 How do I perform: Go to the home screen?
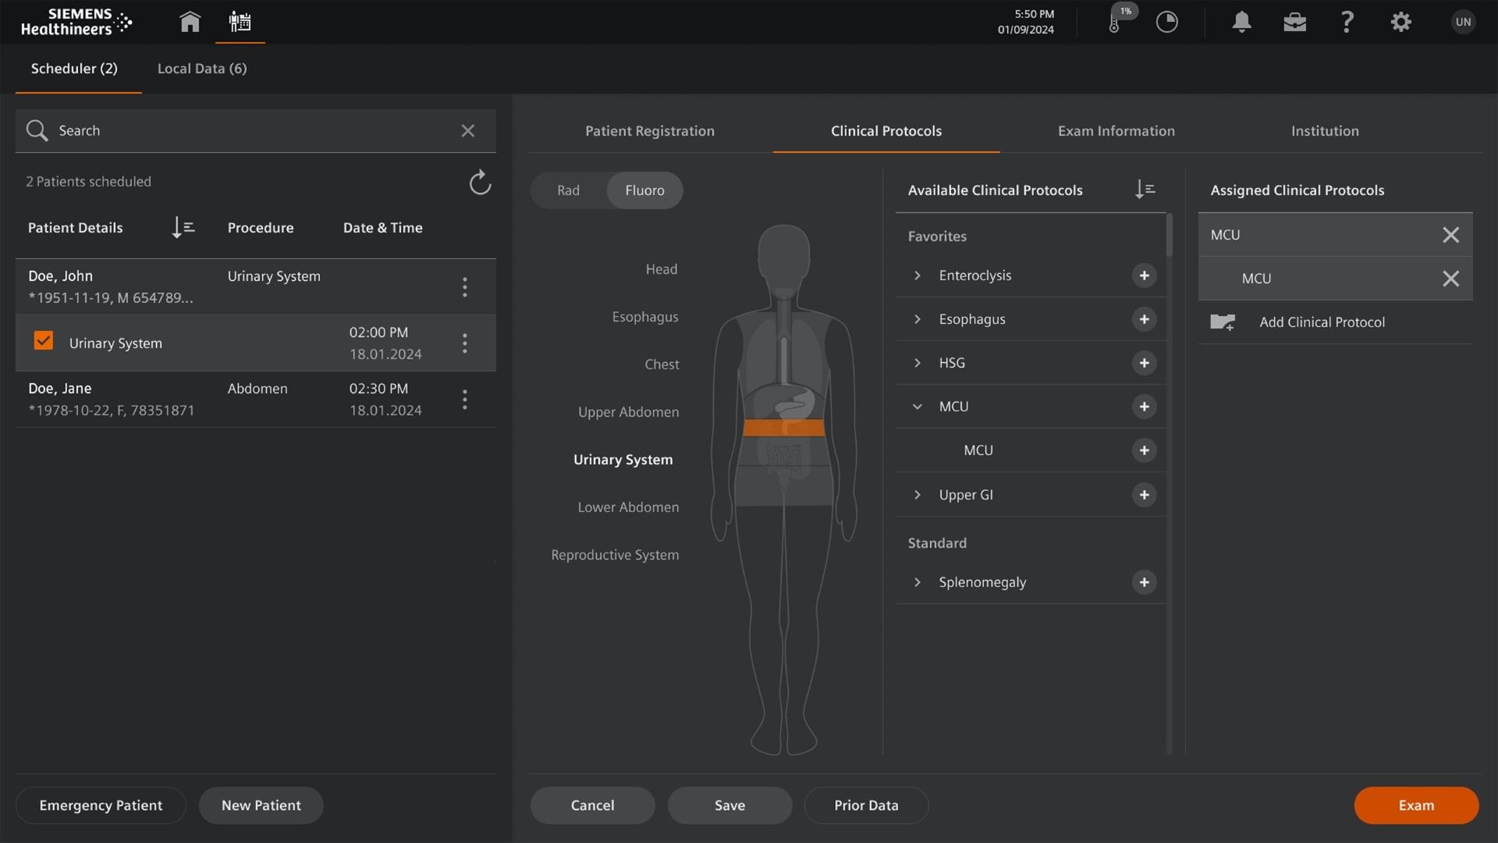190,22
